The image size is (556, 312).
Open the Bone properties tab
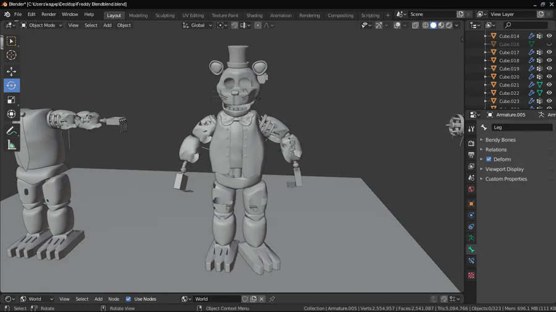471,250
